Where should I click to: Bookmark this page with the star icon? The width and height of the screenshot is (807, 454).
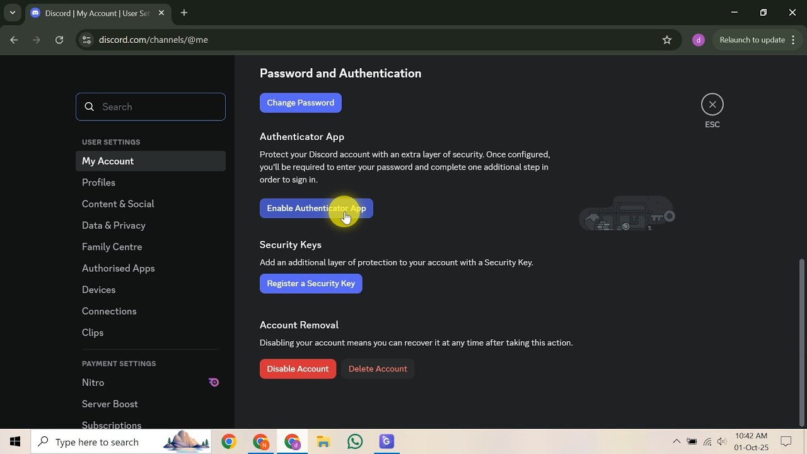(x=667, y=40)
